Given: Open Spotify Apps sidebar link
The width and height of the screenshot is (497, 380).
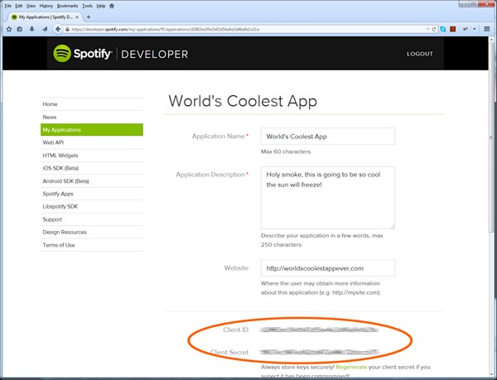Looking at the screenshot, I should click(x=92, y=194).
